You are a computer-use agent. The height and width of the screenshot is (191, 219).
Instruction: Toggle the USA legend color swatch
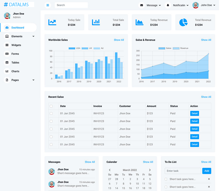(72, 48)
